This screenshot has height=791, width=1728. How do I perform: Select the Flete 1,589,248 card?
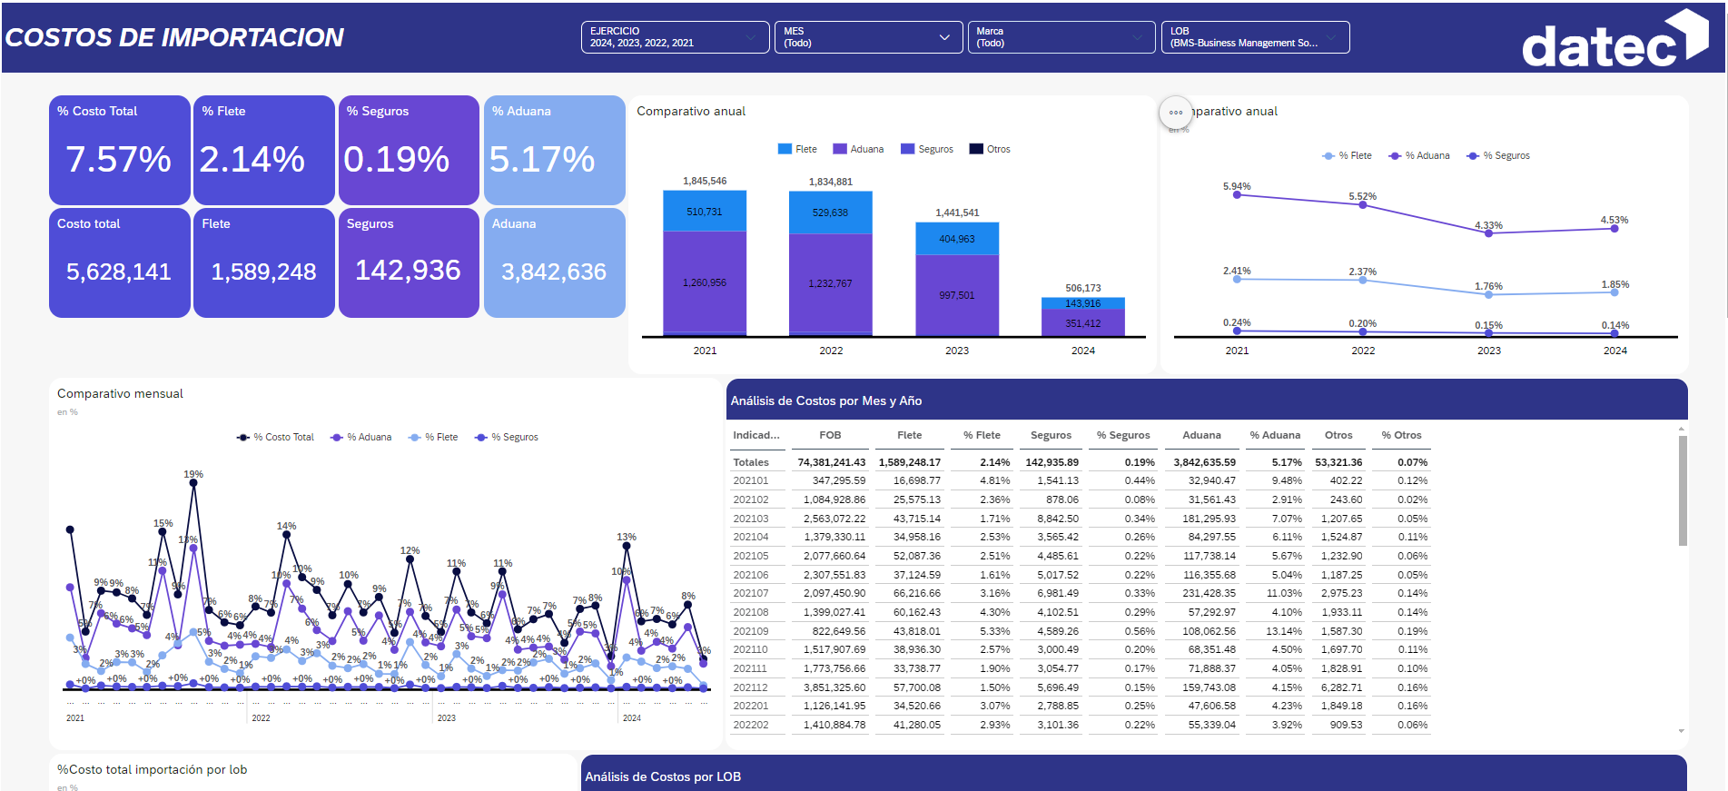pyautogui.click(x=264, y=262)
